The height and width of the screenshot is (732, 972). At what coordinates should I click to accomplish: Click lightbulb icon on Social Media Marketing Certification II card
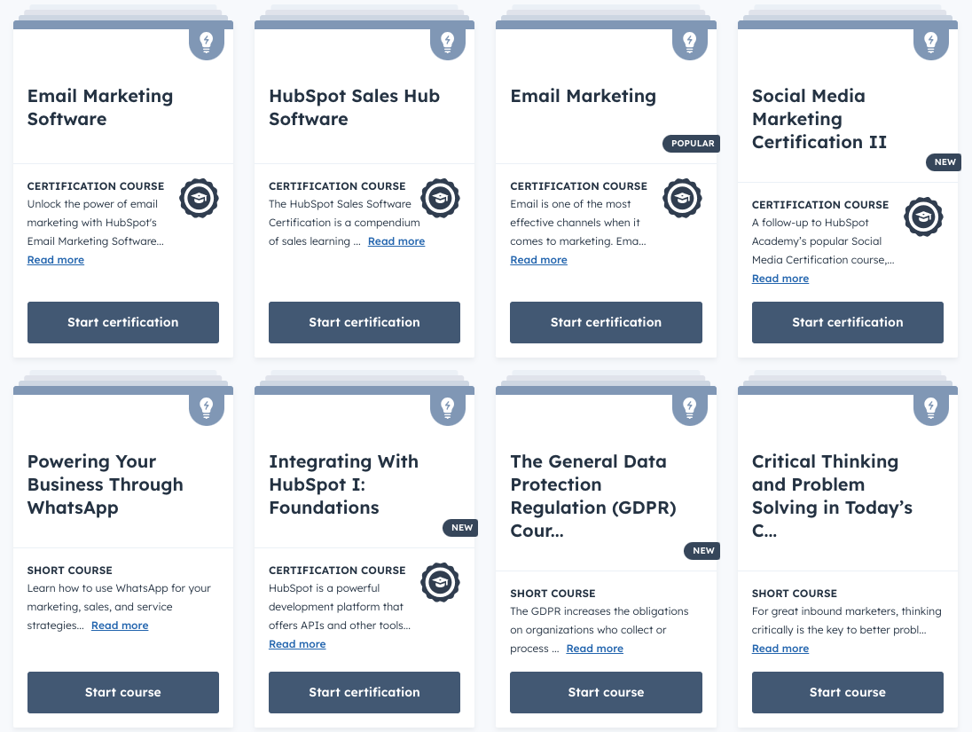tap(931, 43)
